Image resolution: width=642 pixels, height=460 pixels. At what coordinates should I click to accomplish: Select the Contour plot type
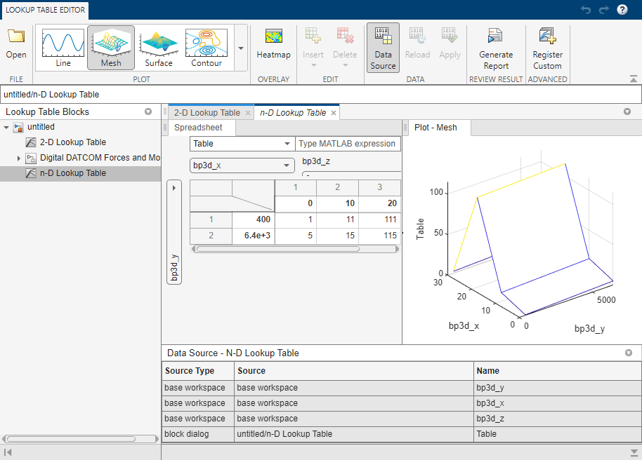(x=207, y=48)
